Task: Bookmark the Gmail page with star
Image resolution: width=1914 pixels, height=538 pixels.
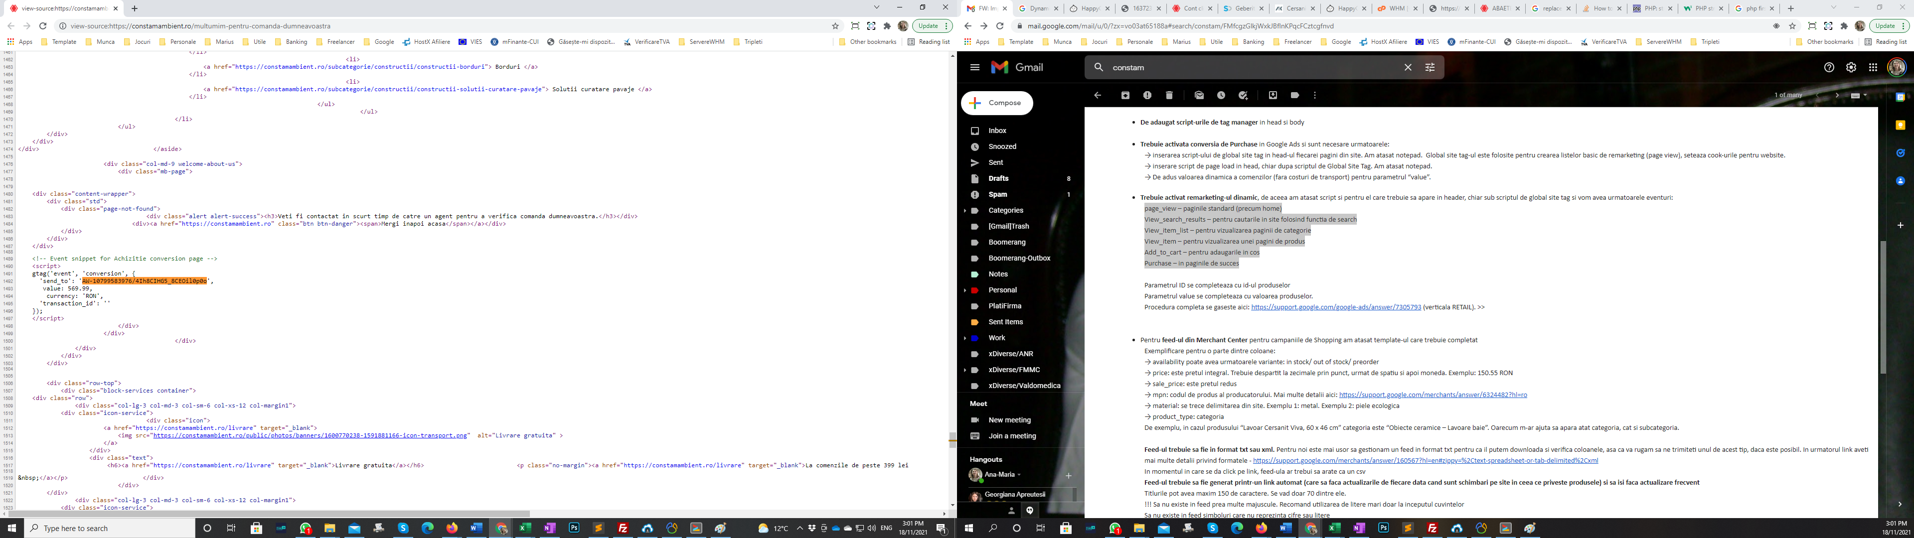Action: (x=1792, y=25)
